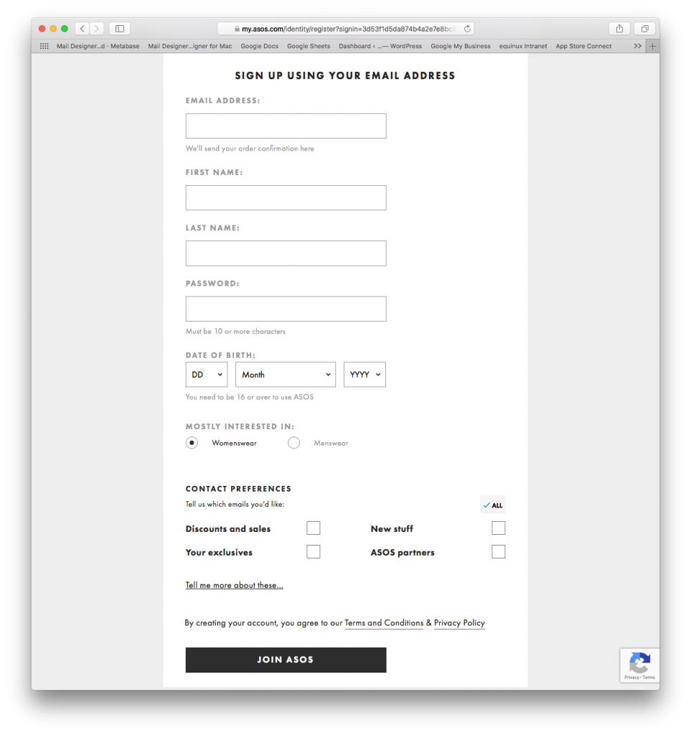Open the Month dropdown

tap(286, 374)
